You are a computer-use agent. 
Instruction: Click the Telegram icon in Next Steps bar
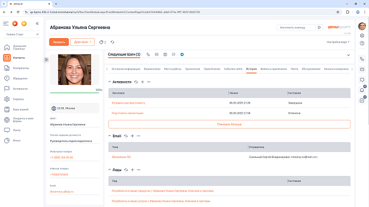182,54
